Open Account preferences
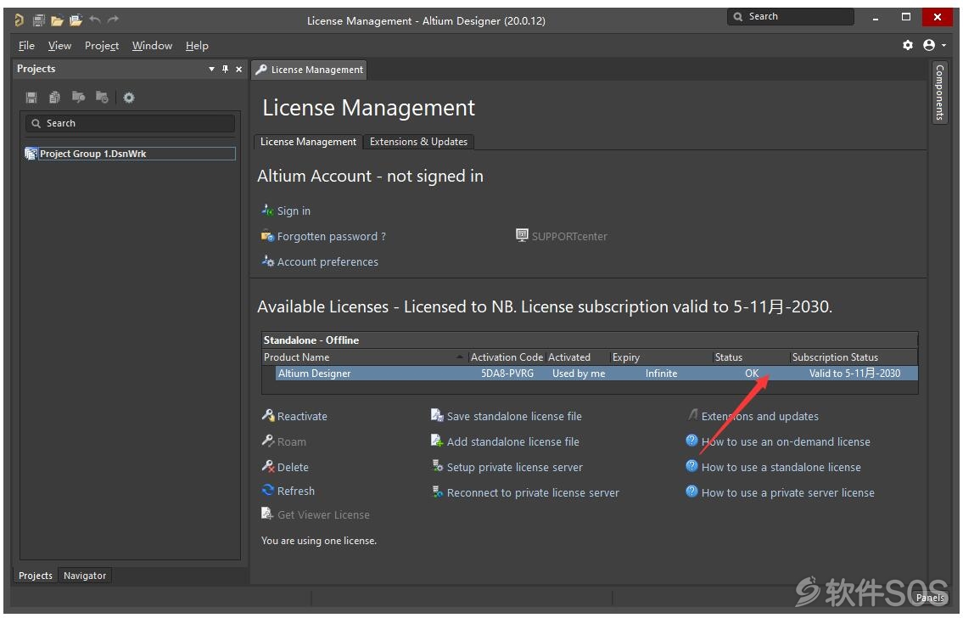This screenshot has width=963, height=618. pos(328,262)
